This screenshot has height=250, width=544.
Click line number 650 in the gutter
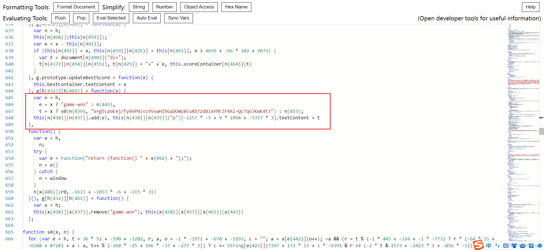point(9,131)
